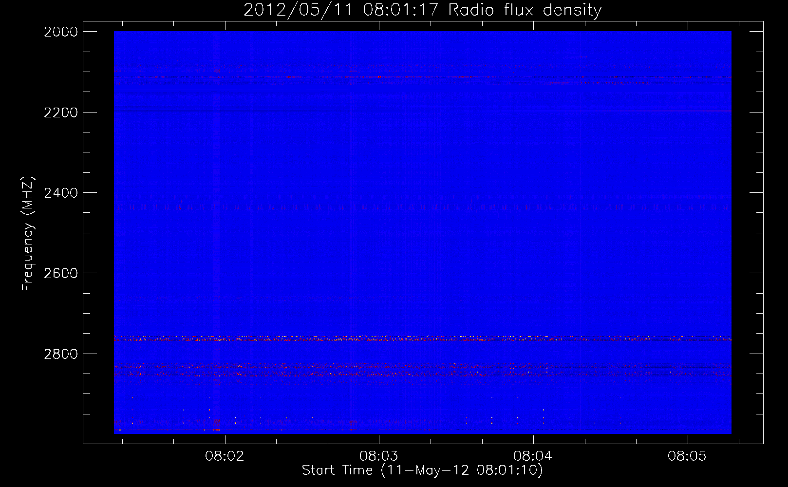Click the 08:04 time tick label
This screenshot has width=788, height=487.
coord(533,456)
